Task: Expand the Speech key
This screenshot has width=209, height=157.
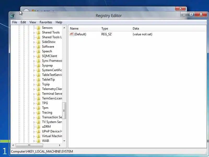Action: [x=34, y=52]
